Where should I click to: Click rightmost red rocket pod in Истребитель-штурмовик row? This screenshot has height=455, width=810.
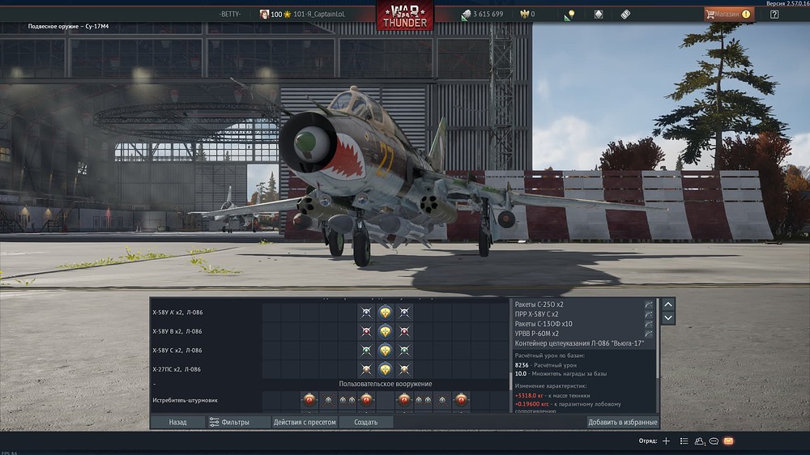click(462, 399)
